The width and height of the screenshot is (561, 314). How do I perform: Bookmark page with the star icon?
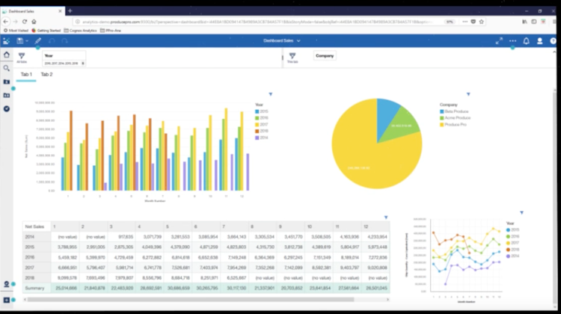point(482,22)
